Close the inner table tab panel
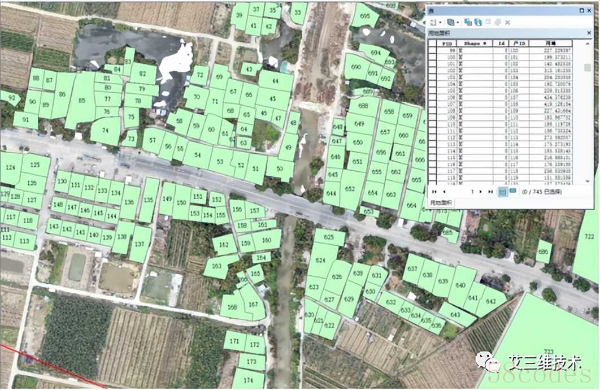 (x=588, y=34)
